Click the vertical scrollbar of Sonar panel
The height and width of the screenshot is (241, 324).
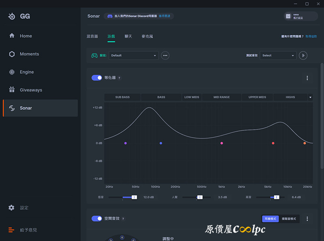pyautogui.click(x=322, y=116)
